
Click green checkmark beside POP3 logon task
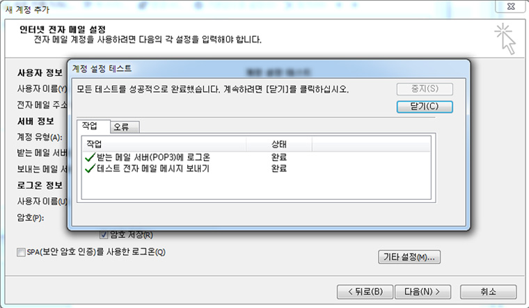[x=88, y=158]
